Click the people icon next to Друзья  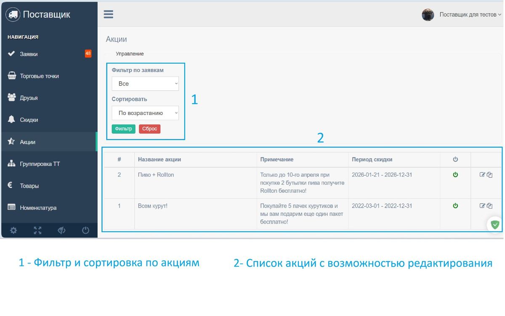(x=12, y=98)
